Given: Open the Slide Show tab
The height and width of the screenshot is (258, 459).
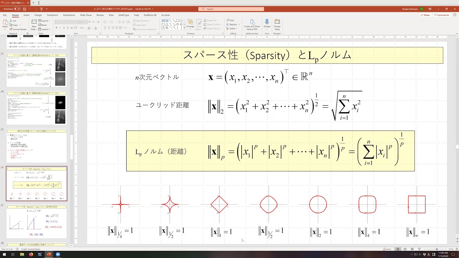Looking at the screenshot, I should (86, 15).
